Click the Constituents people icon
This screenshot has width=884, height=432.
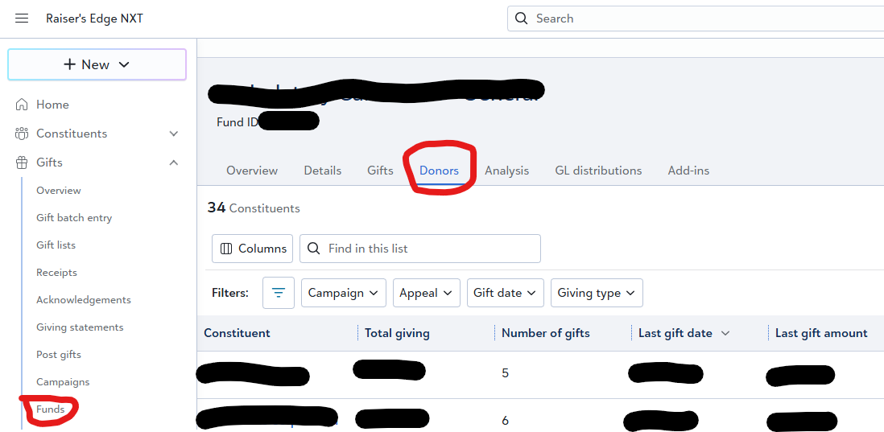tap(22, 134)
